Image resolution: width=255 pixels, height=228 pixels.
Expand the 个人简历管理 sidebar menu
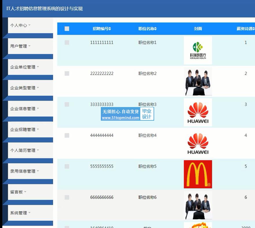[30, 150]
